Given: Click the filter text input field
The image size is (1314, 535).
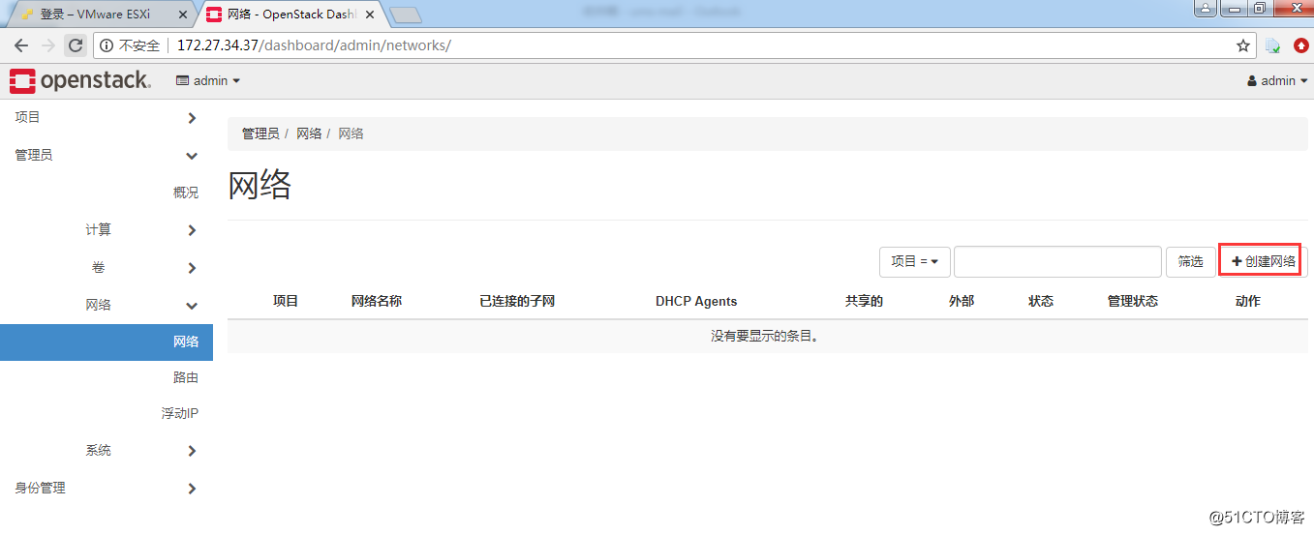Looking at the screenshot, I should tap(1057, 261).
